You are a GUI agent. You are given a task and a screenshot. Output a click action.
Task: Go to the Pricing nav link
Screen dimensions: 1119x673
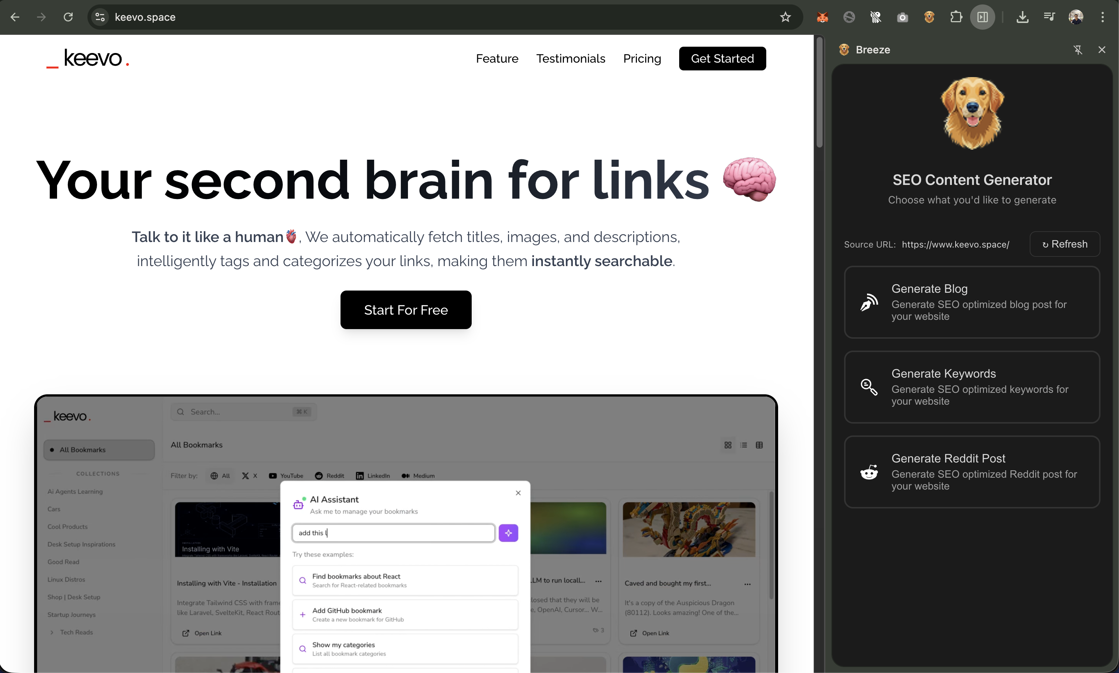(642, 59)
